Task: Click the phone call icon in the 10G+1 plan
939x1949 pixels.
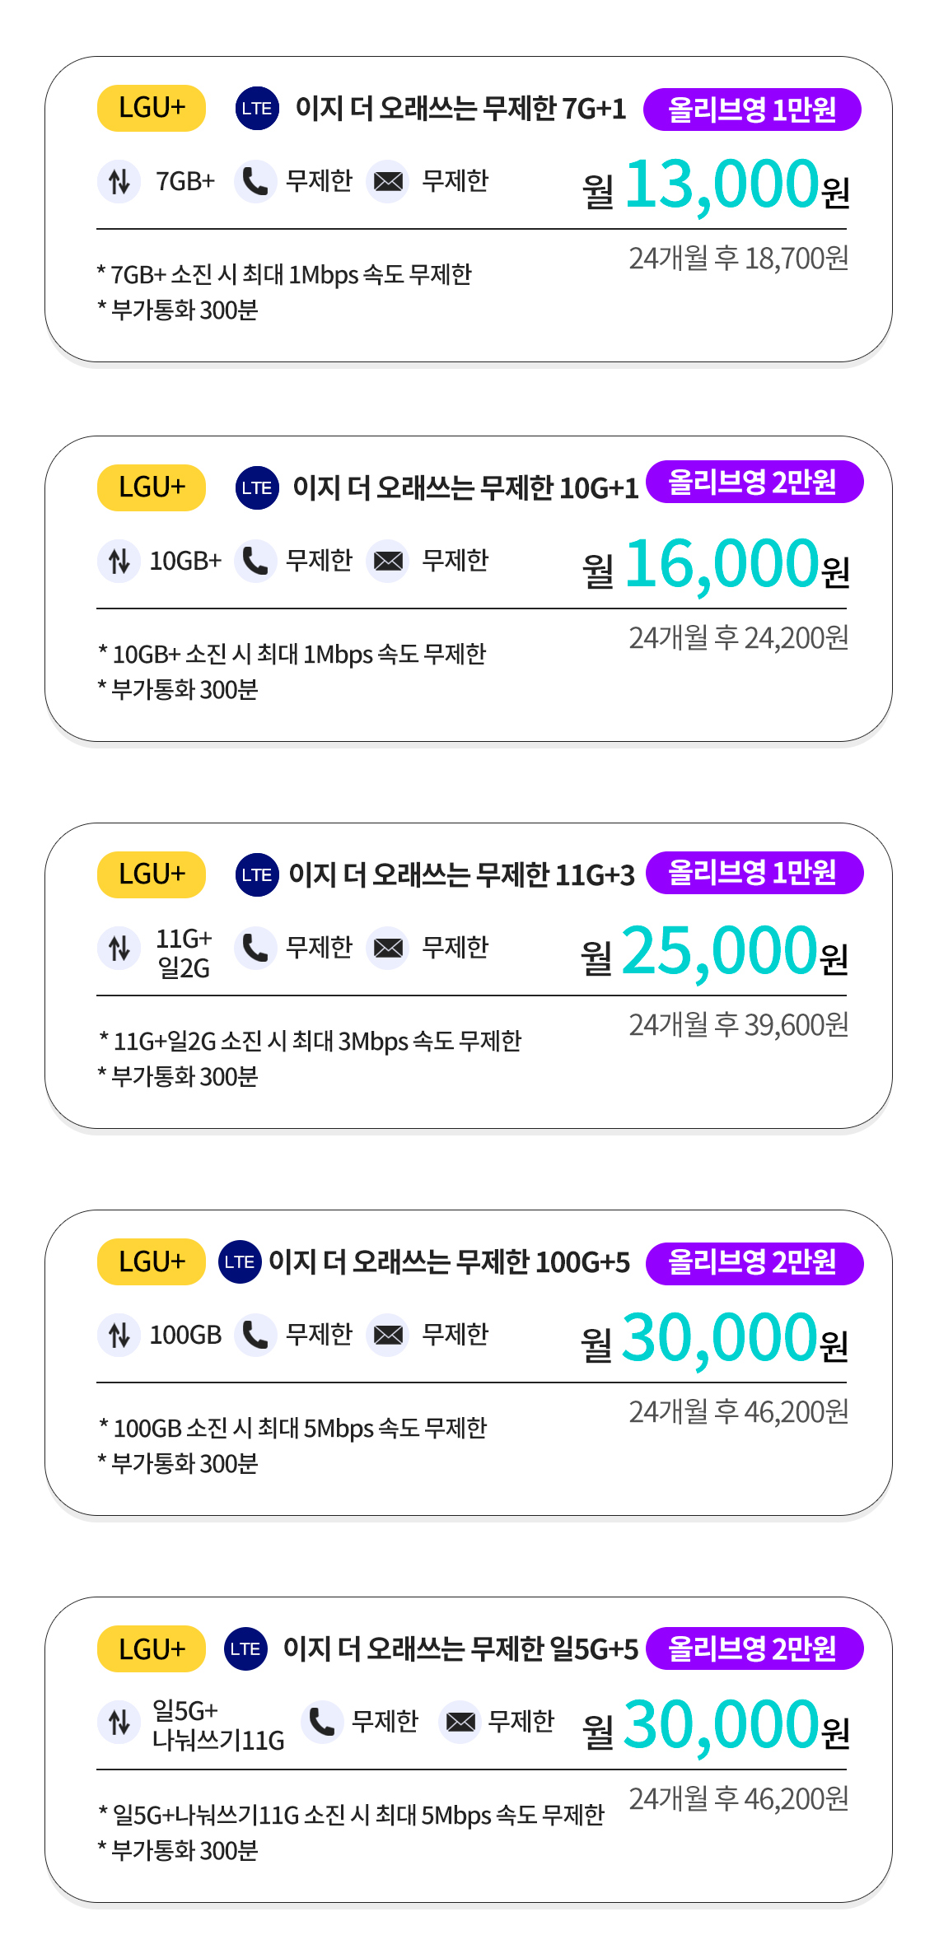Action: (255, 561)
